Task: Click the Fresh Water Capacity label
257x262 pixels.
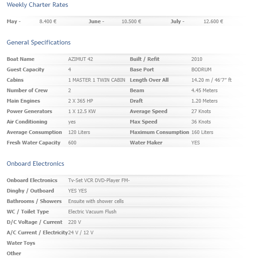Action: point(34,143)
